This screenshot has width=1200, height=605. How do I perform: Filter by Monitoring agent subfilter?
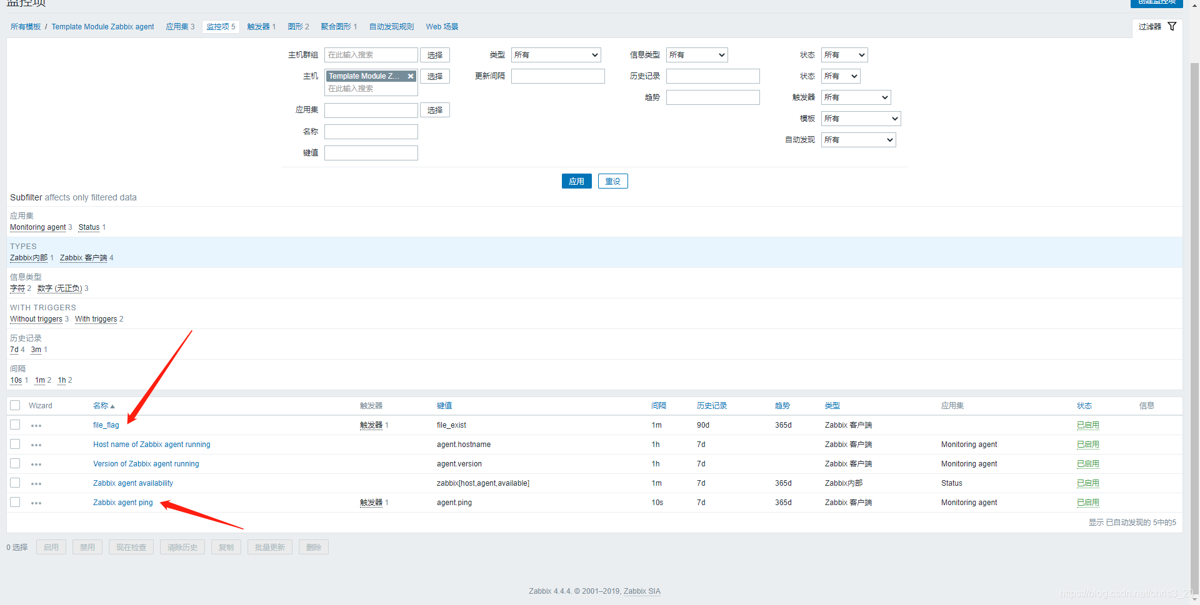click(x=37, y=227)
